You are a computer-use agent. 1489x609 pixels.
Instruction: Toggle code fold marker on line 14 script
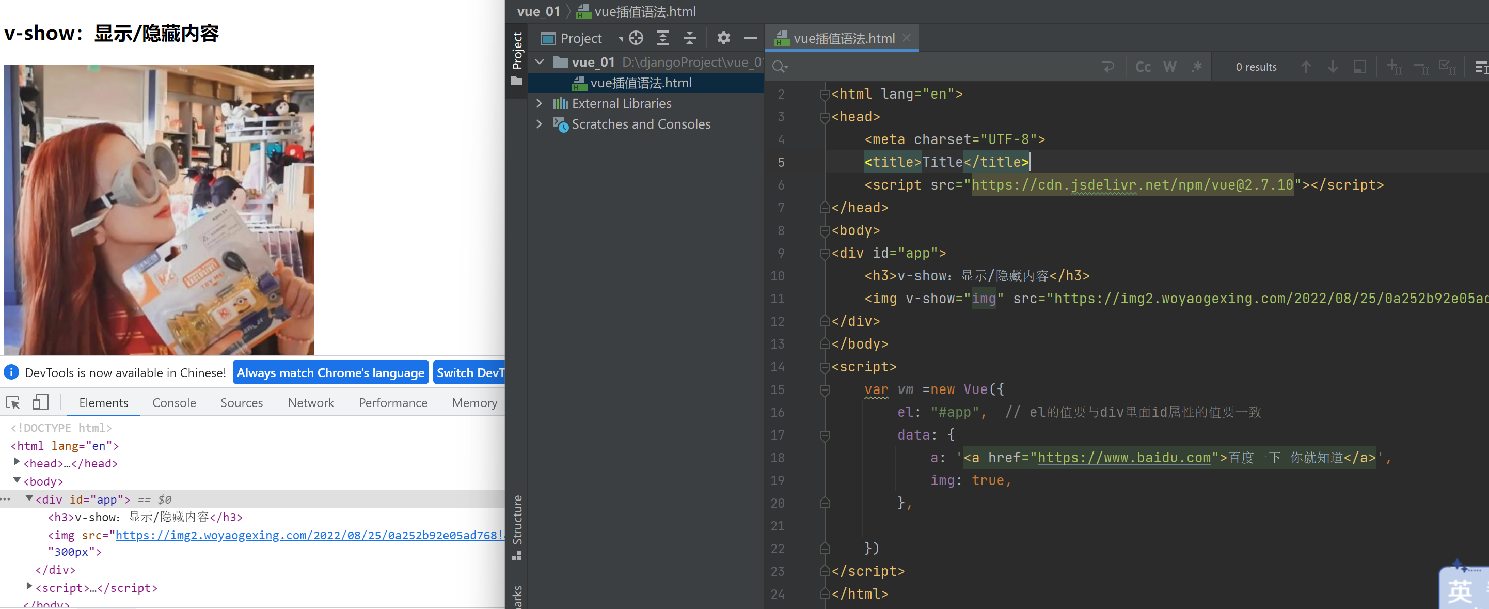pos(825,367)
